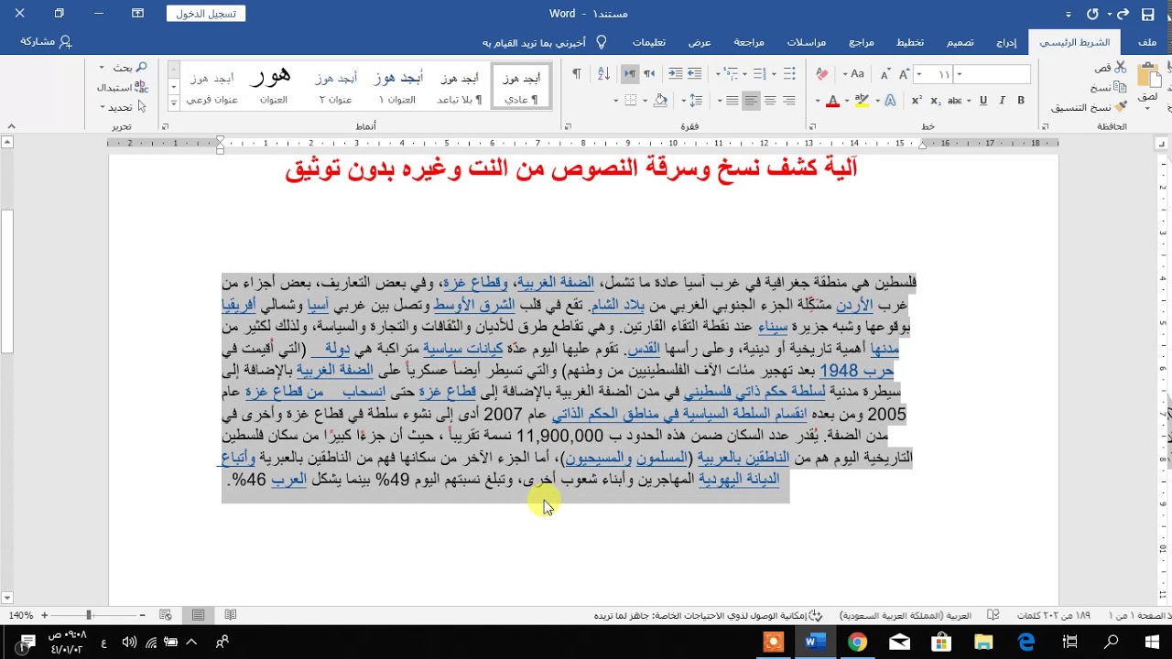Click Format Painter (نسخ التنسيق)

(1089, 107)
